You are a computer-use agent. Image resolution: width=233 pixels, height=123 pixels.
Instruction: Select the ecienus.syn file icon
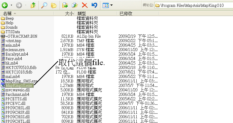coord(3,50)
